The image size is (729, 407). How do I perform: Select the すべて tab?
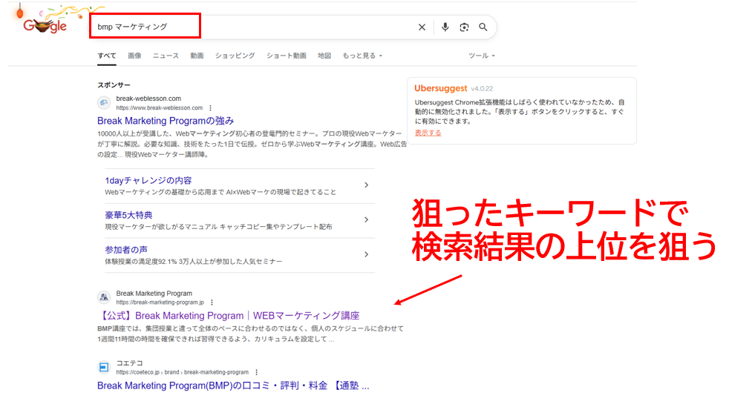[x=106, y=56]
